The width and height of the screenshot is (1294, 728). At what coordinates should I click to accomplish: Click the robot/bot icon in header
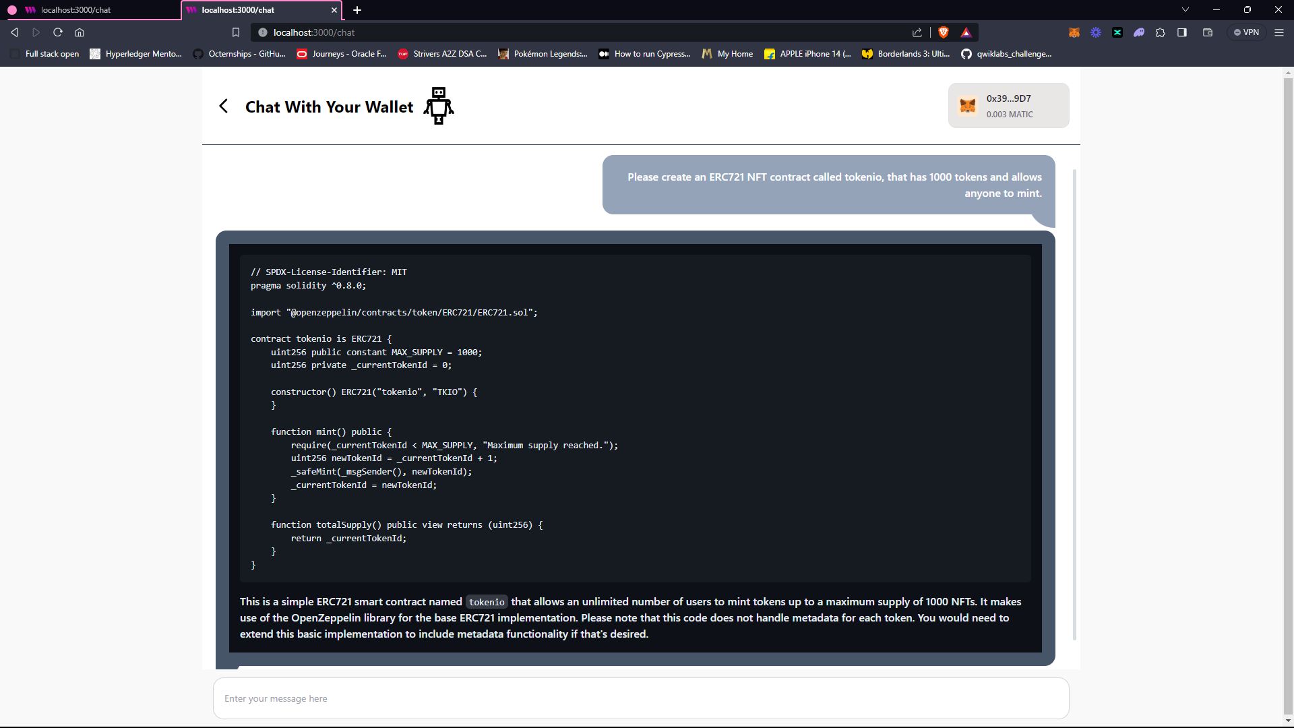(438, 105)
